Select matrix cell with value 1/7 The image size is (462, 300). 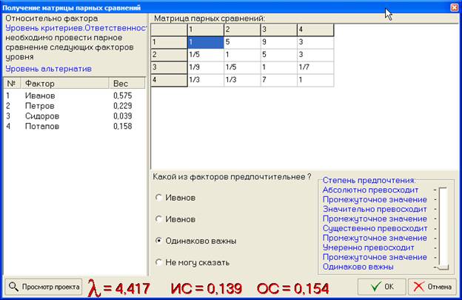click(315, 67)
